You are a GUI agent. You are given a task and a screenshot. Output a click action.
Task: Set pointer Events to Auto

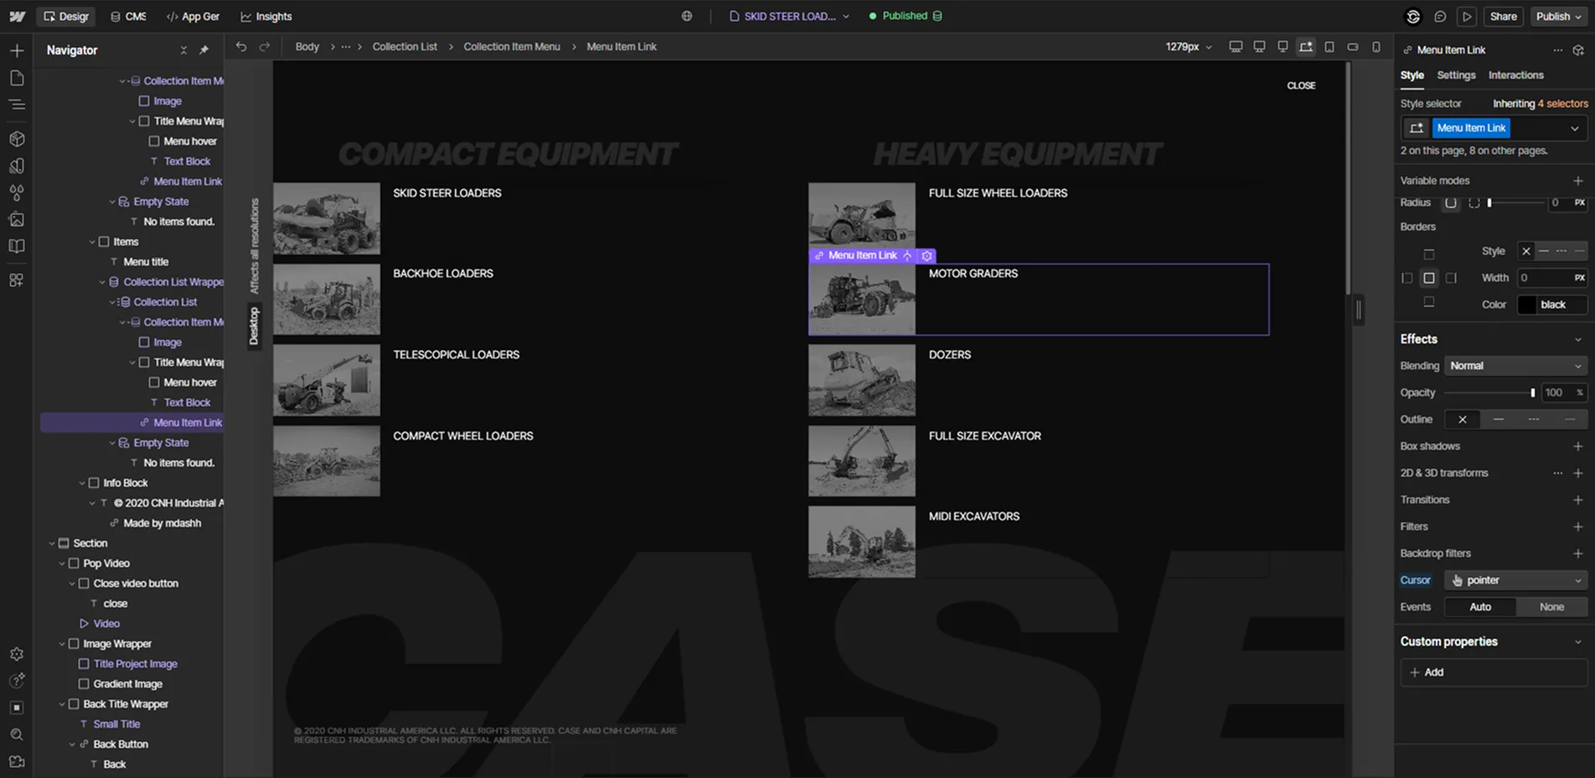pyautogui.click(x=1480, y=607)
